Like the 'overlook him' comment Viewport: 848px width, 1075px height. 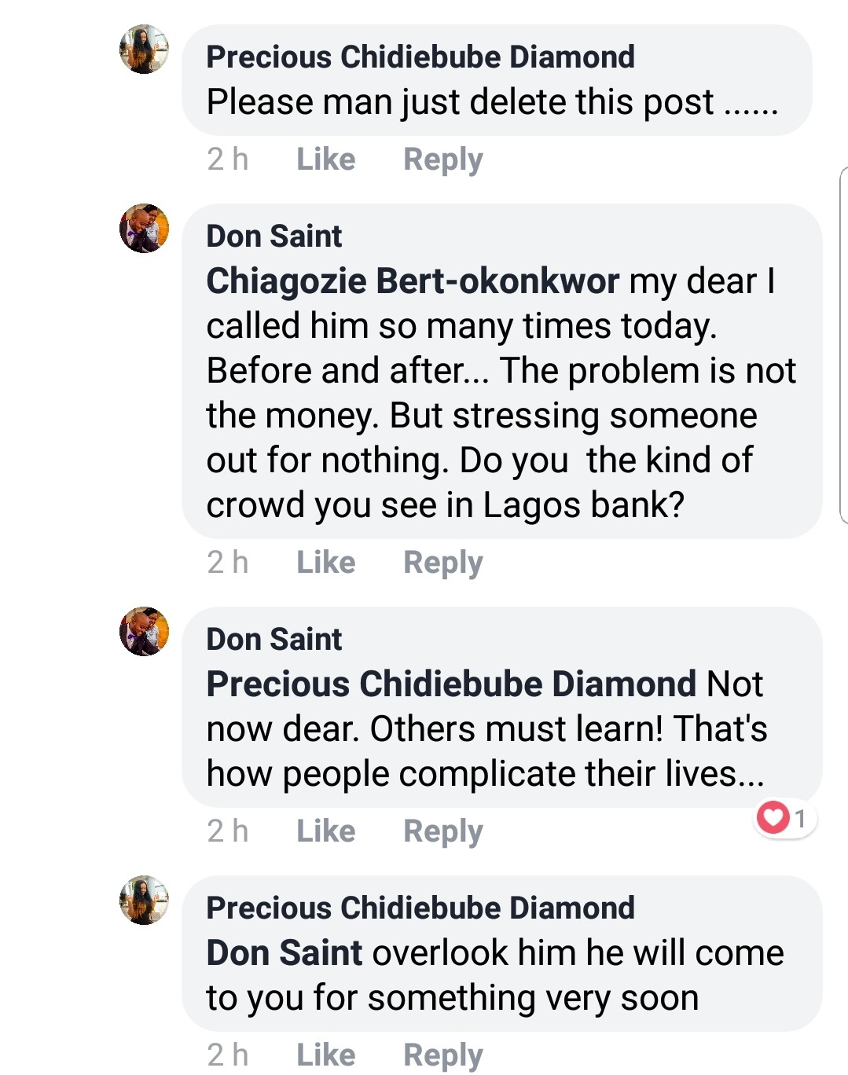325,1055
